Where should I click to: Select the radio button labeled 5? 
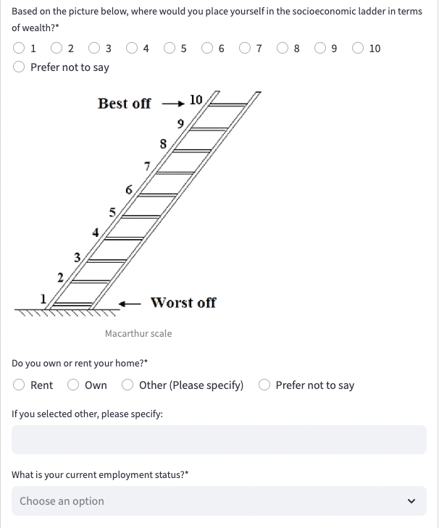pyautogui.click(x=170, y=49)
